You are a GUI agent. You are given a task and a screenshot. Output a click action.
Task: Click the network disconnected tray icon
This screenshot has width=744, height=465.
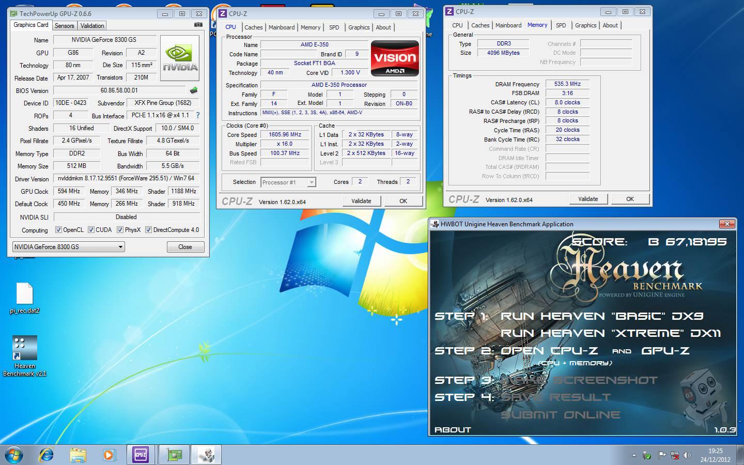[674, 456]
